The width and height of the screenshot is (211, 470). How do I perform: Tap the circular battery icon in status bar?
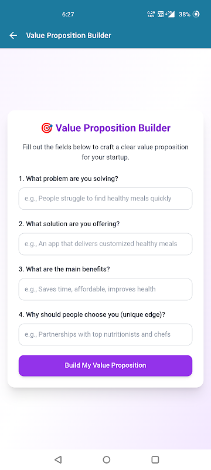[196, 14]
